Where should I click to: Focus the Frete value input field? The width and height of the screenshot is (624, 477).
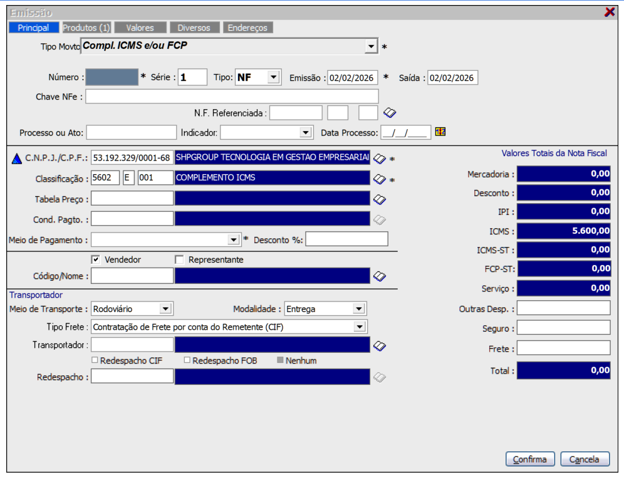[563, 348]
